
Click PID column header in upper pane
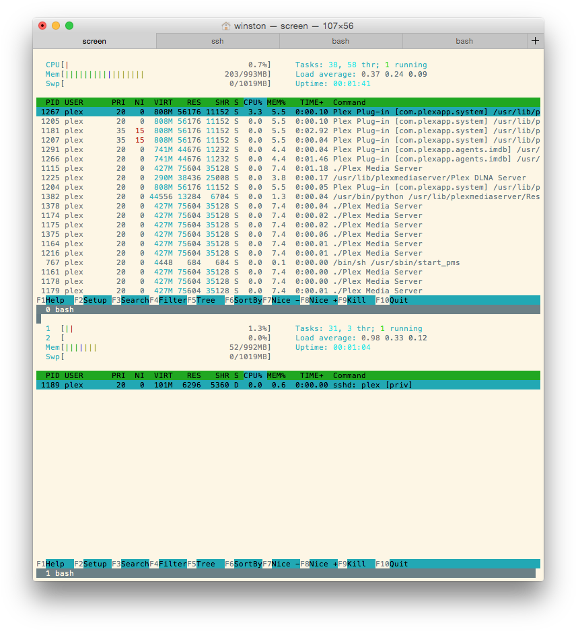coord(52,102)
